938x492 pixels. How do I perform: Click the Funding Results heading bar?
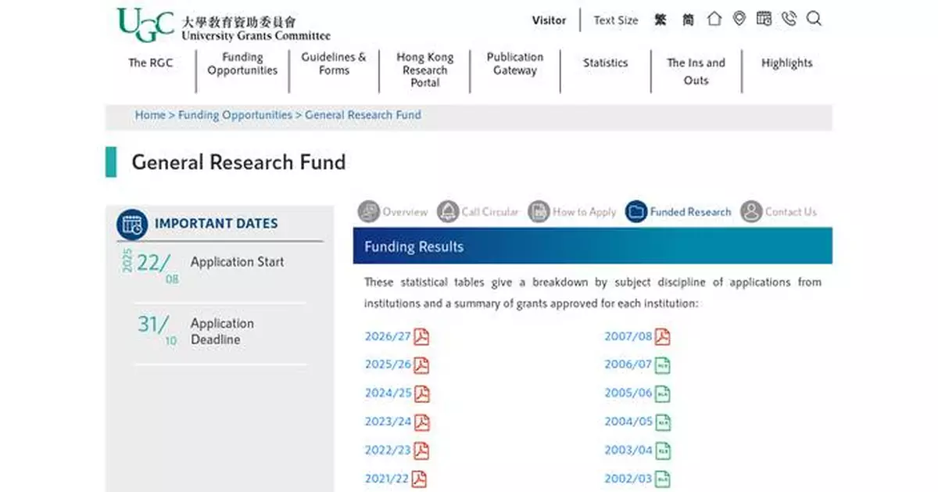593,246
